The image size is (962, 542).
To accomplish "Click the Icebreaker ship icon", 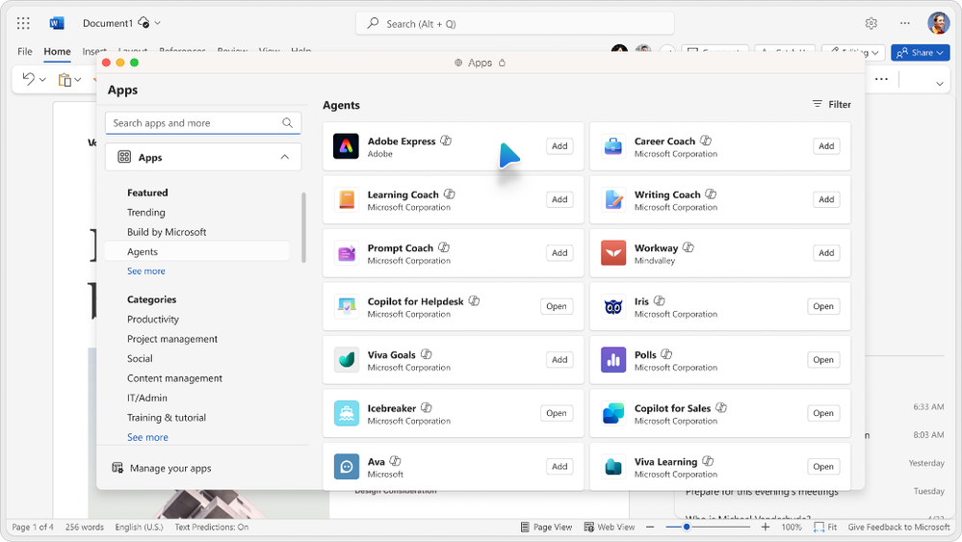I will click(x=346, y=413).
